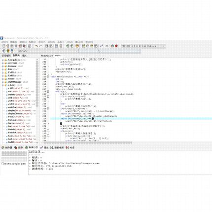
Task: Select displayChoose function in class browser
Action: (x=22, y=113)
